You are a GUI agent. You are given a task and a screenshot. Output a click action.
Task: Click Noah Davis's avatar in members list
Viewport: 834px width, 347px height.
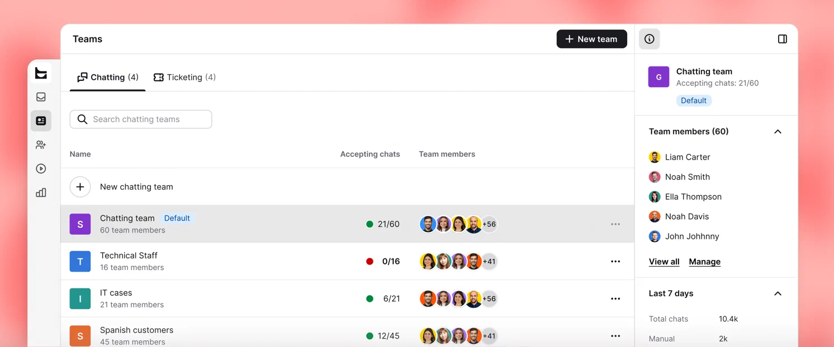(x=655, y=216)
